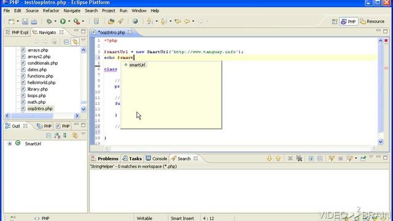Switch to Resource perspective button
The width and height of the screenshot is (393, 221).
pyautogui.click(x=373, y=21)
